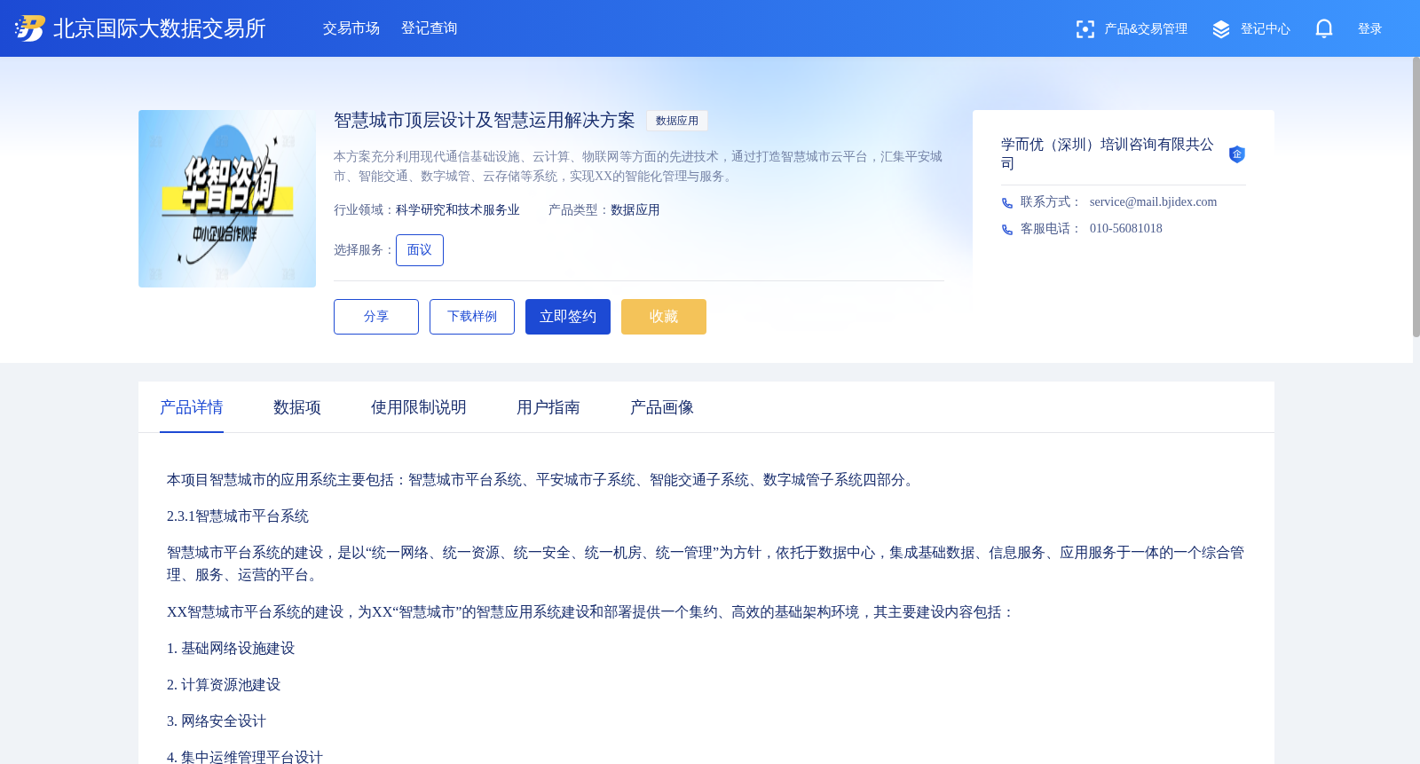The width and height of the screenshot is (1420, 764).
Task: Click list item 2. 计算资源池建设
Action: (224, 685)
